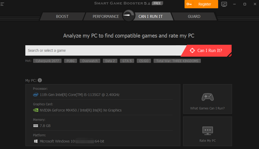The image size is (259, 149).
Task: Go to the GUARD tab
Action: coord(194,17)
